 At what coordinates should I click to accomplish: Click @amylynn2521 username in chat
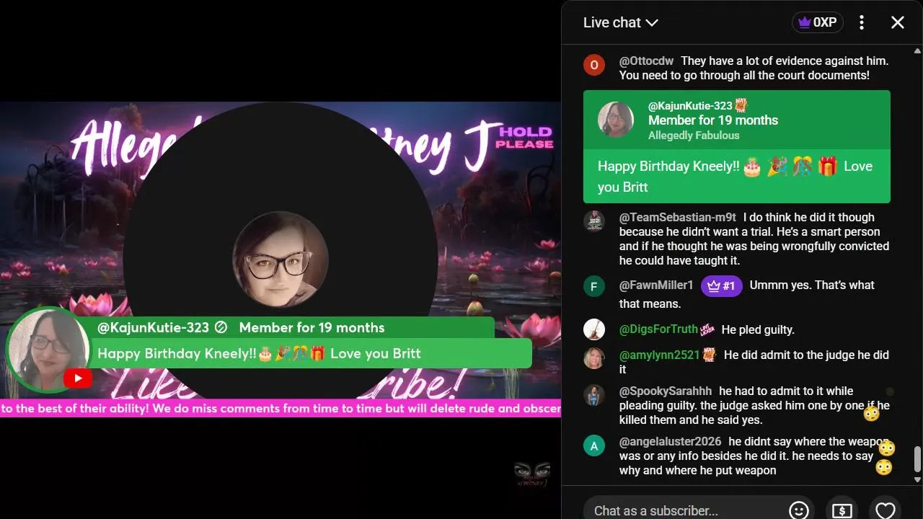coord(660,355)
